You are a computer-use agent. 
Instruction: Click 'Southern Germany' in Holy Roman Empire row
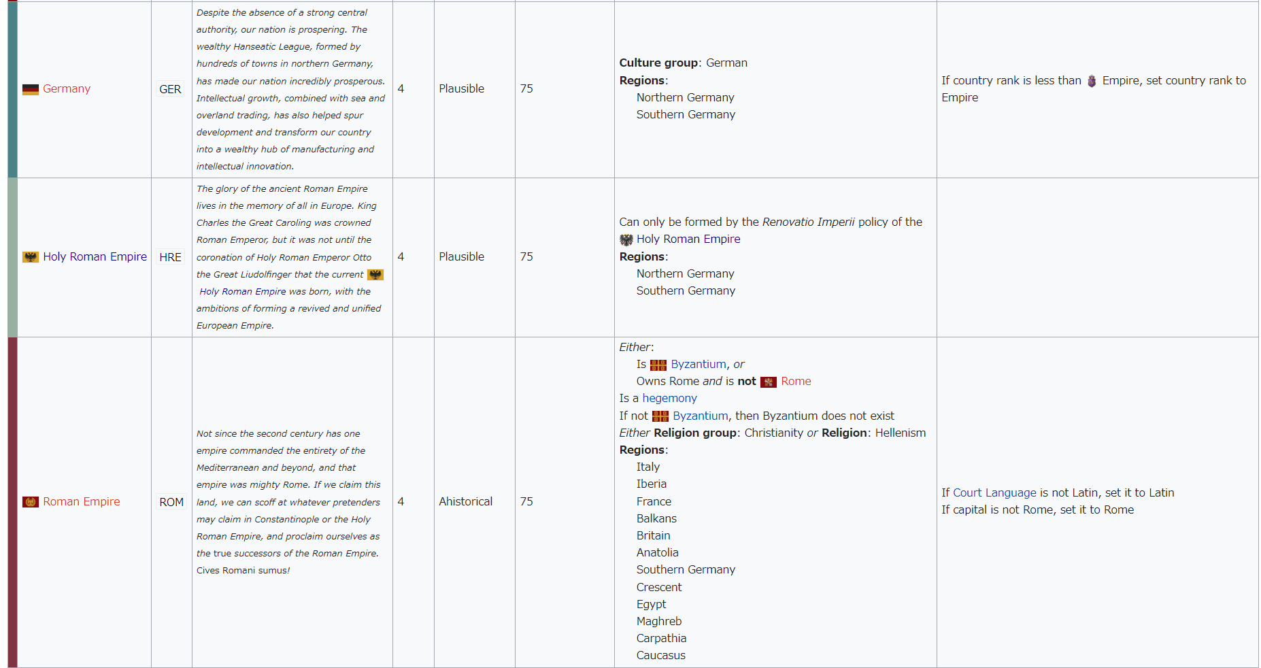(x=686, y=290)
